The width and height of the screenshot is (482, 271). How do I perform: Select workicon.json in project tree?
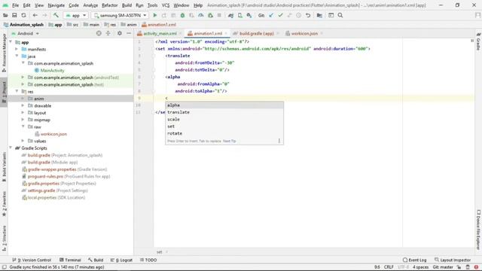coord(53,134)
